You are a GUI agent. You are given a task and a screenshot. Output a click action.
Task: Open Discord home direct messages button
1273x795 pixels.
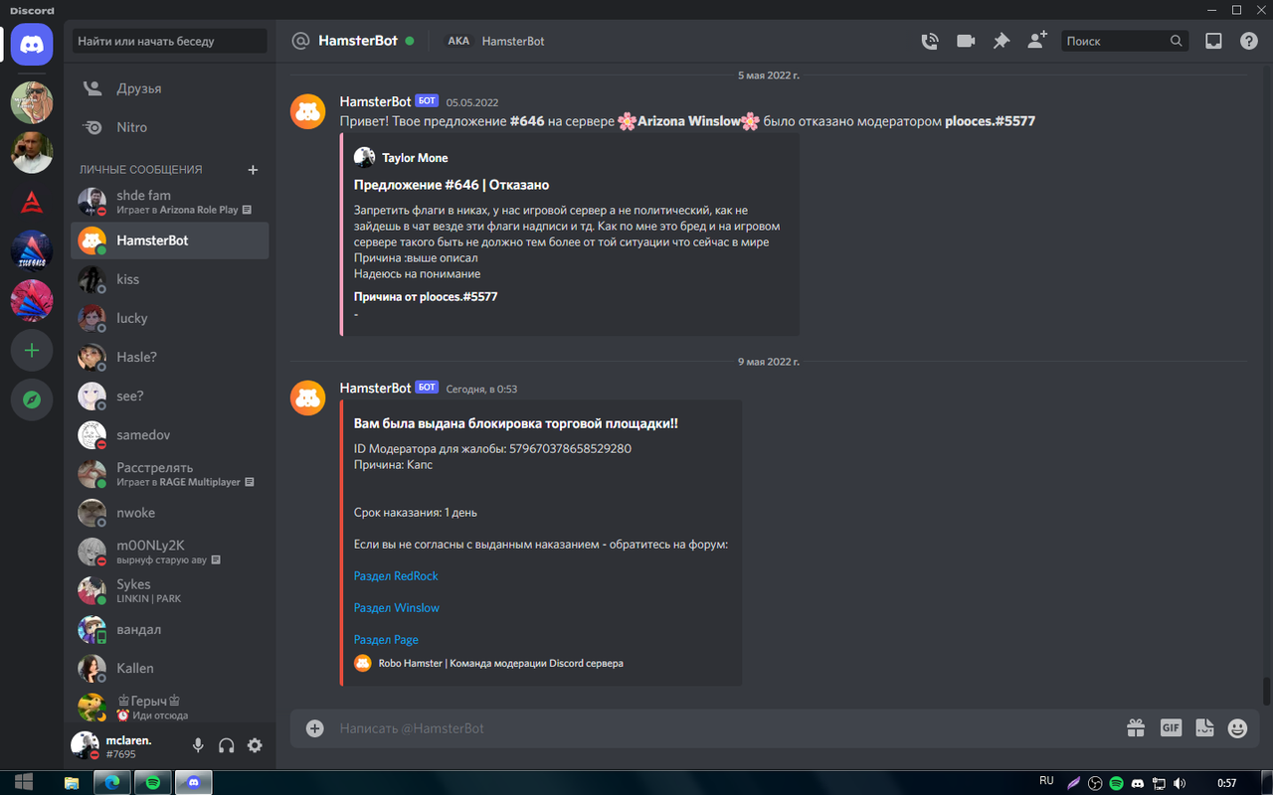click(32, 45)
